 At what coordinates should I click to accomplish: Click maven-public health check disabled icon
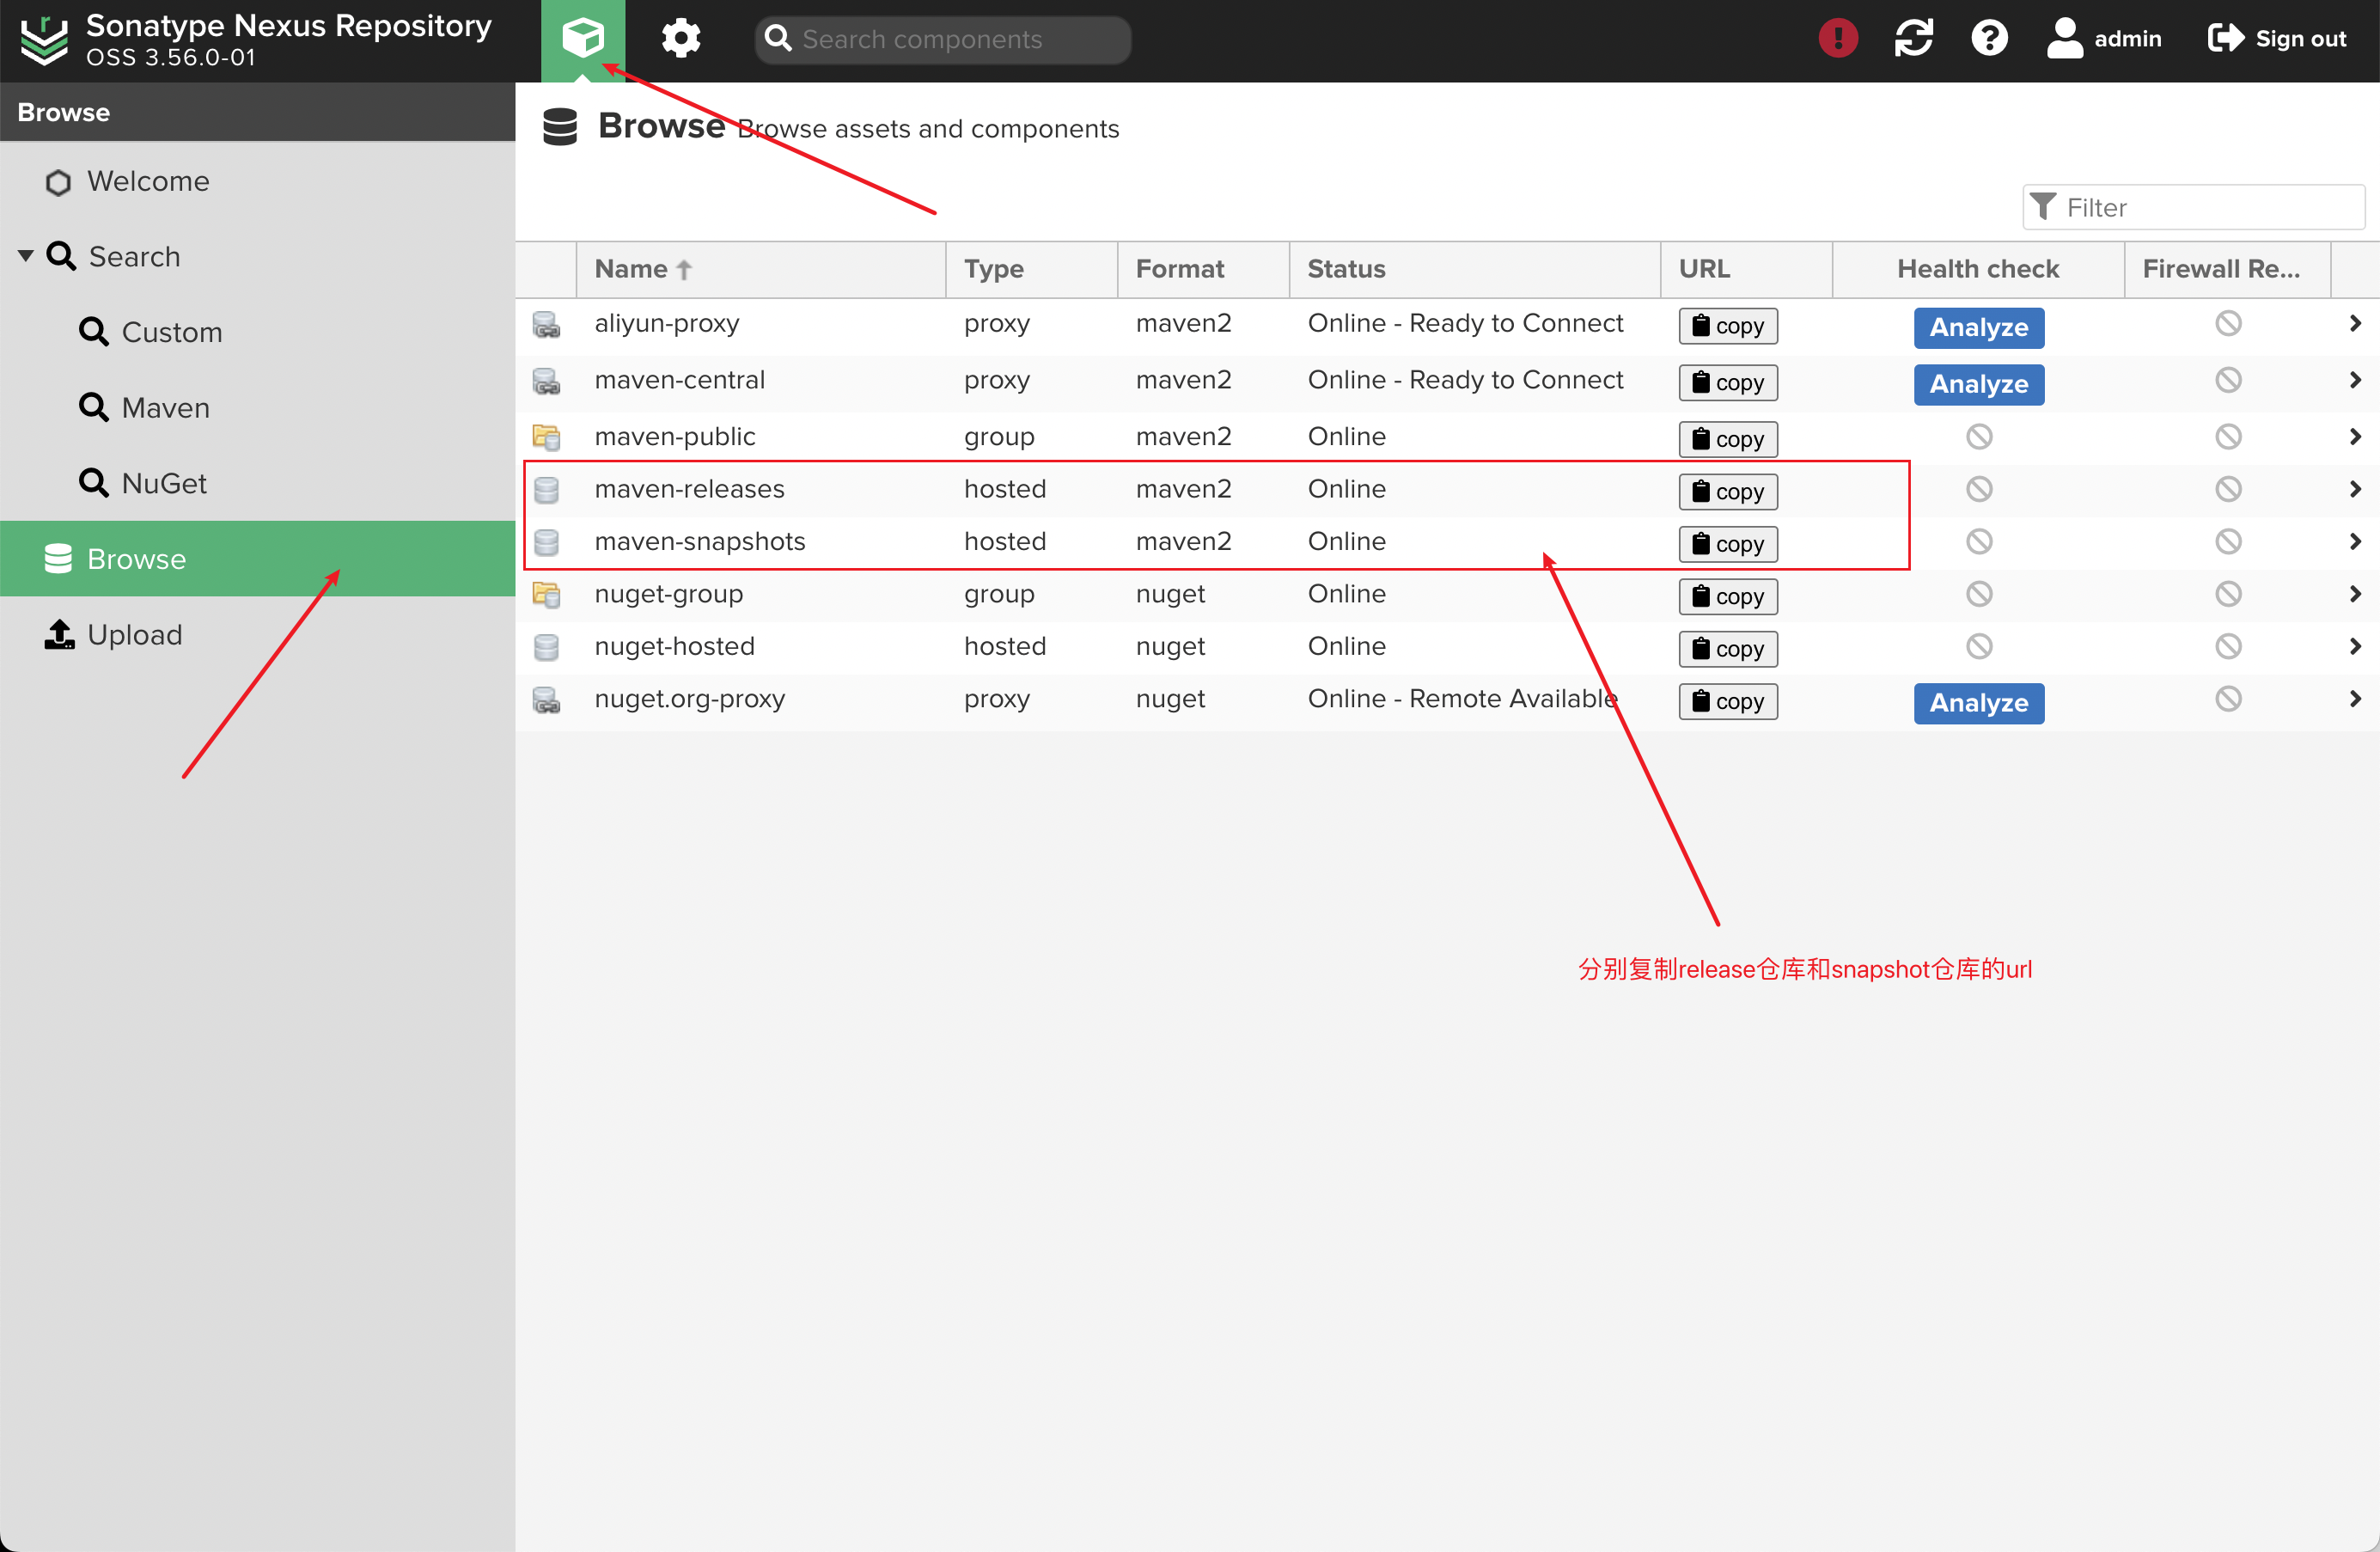1979,436
